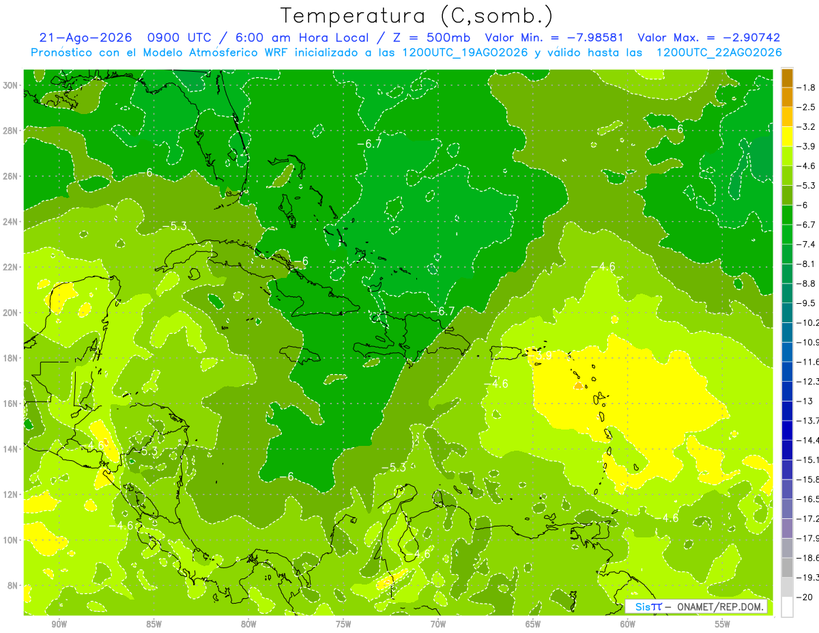Screen dimensions: 819x633
Task: Click the 75W longitude axis label
Action: (x=343, y=624)
